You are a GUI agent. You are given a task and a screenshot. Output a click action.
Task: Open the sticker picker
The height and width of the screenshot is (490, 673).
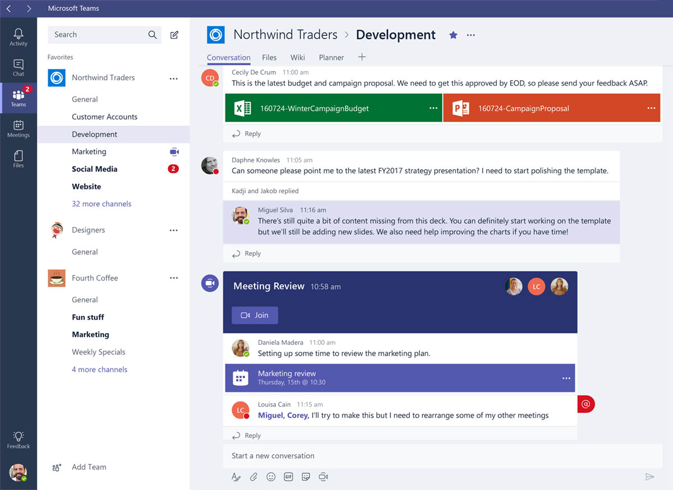point(306,477)
